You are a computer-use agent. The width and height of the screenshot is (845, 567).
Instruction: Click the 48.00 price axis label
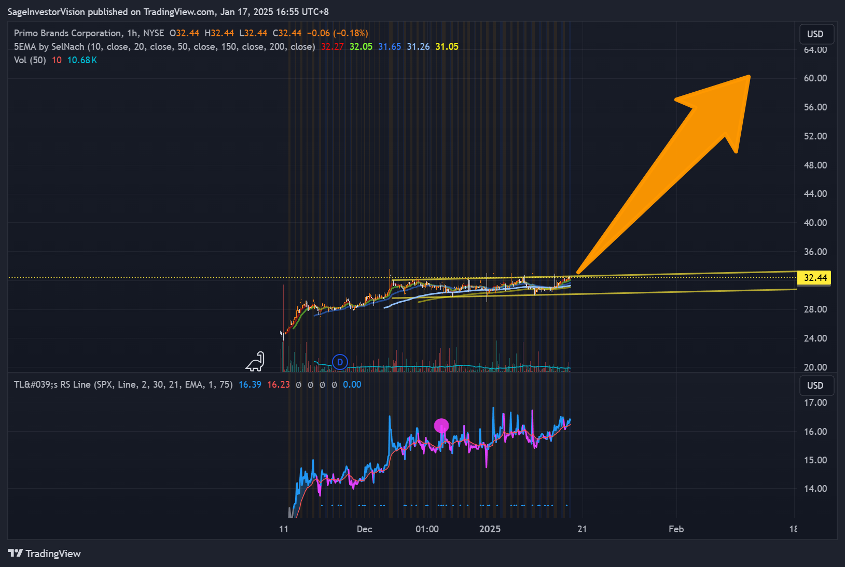pos(815,165)
